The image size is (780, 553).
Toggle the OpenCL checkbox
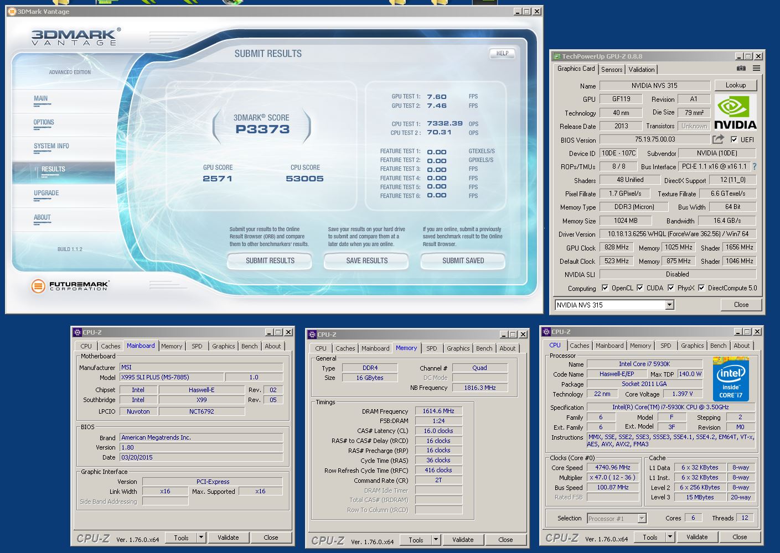point(605,288)
